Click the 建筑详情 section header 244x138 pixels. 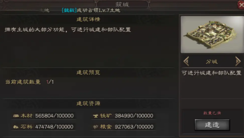click(x=88, y=20)
